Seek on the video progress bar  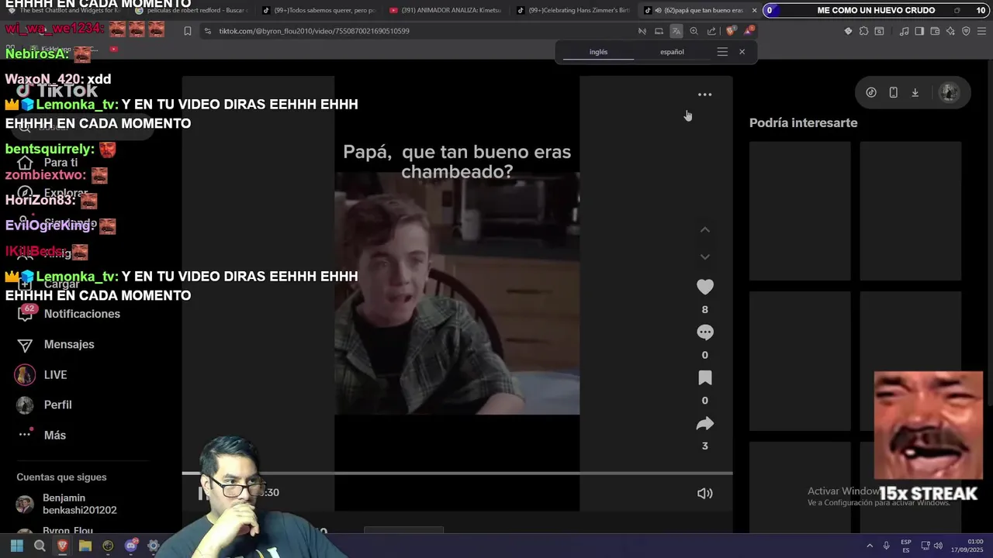coord(457,473)
